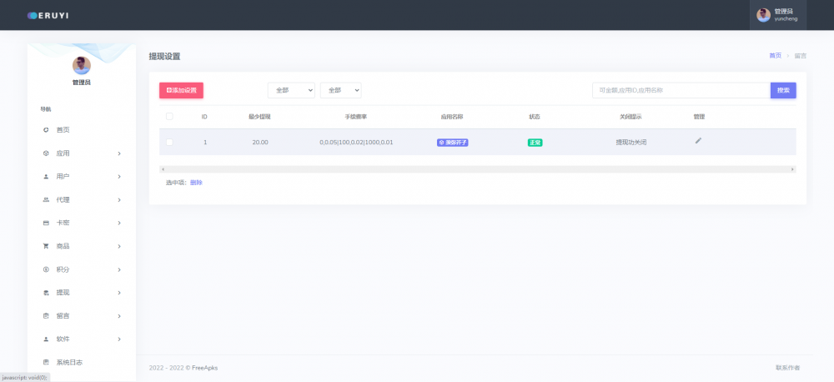This screenshot has height=382, width=834.
Task: Click the red 添加设置 button
Action: pos(181,90)
